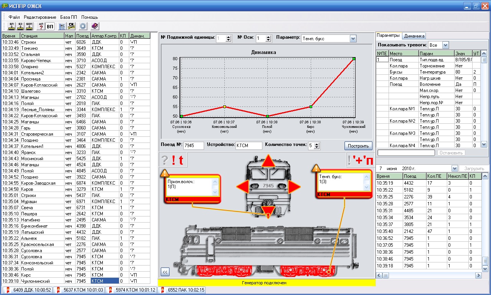Screen dimensions: 491x295
Task: Click the red up arrow above locomotive
Action: [x=268, y=161]
